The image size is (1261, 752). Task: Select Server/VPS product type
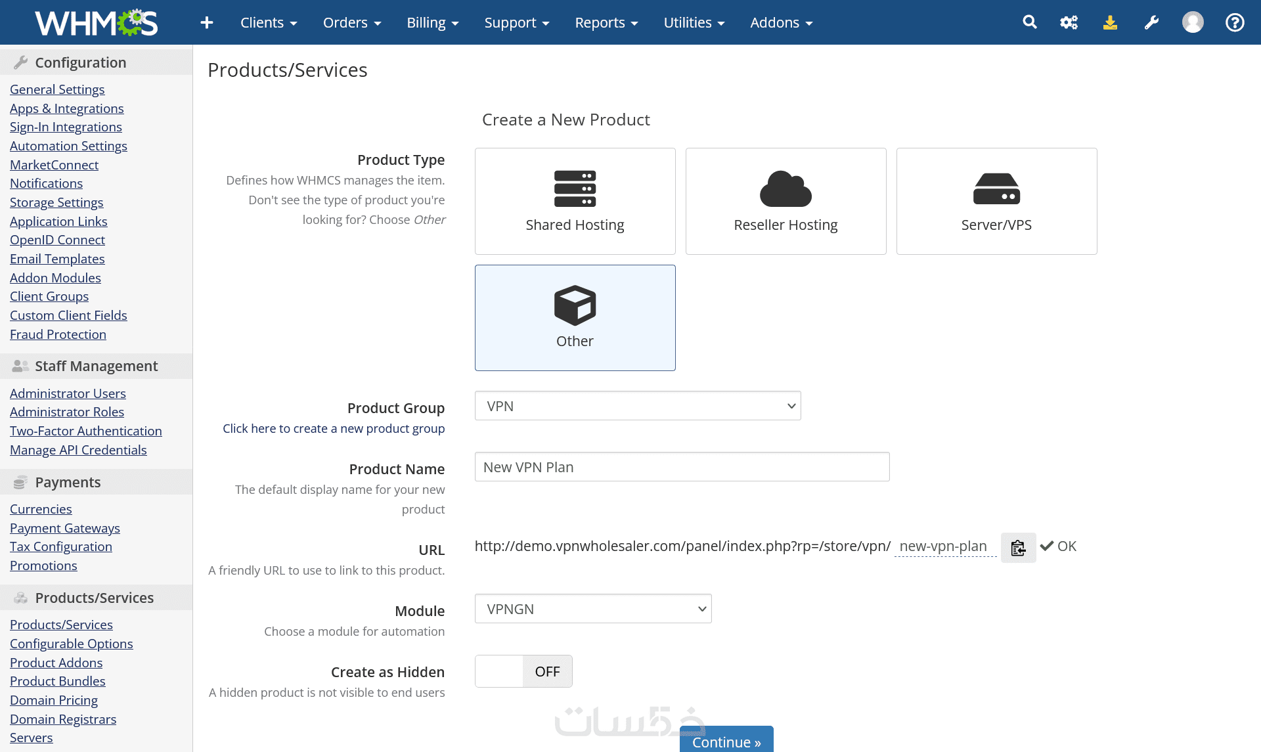click(996, 201)
